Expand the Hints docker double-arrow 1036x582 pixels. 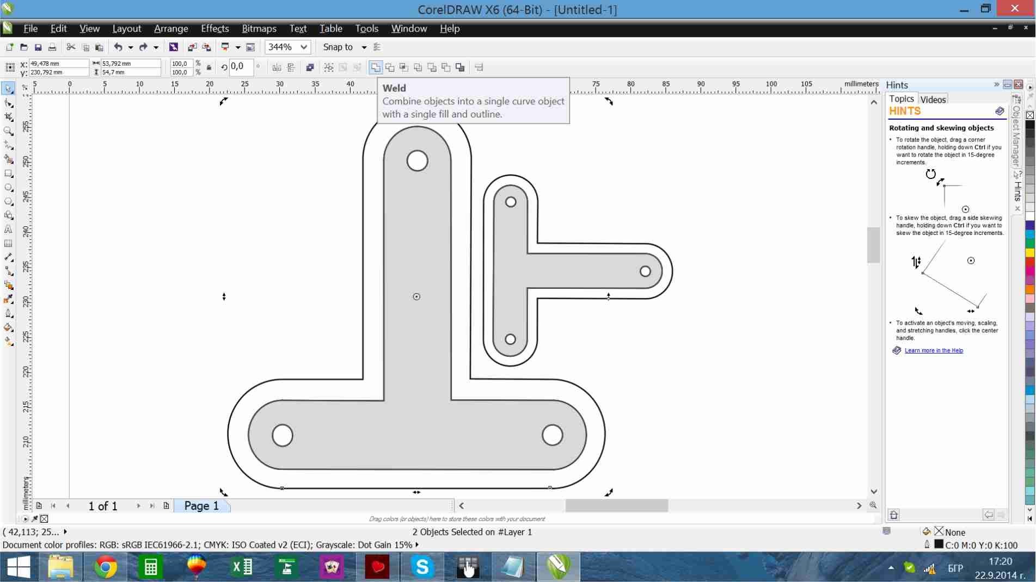pyautogui.click(x=996, y=84)
